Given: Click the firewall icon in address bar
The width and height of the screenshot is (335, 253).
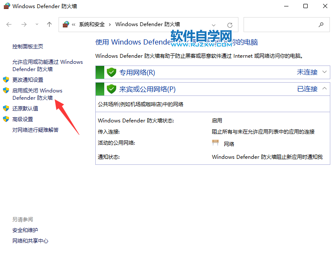Looking at the screenshot, I should [66, 24].
